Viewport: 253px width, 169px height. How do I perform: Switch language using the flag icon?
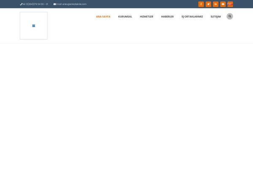[x=230, y=4]
